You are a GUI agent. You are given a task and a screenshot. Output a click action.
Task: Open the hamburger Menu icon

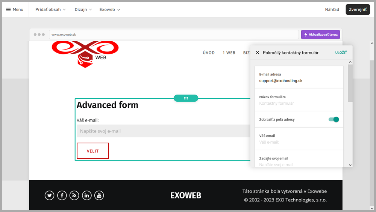tap(9, 9)
